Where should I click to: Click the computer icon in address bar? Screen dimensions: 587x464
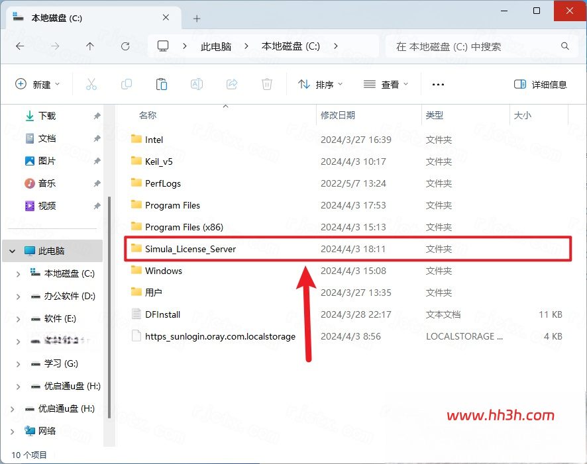[x=163, y=46]
